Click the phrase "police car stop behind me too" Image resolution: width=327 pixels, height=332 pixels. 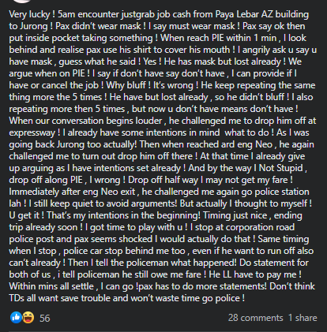124,251
